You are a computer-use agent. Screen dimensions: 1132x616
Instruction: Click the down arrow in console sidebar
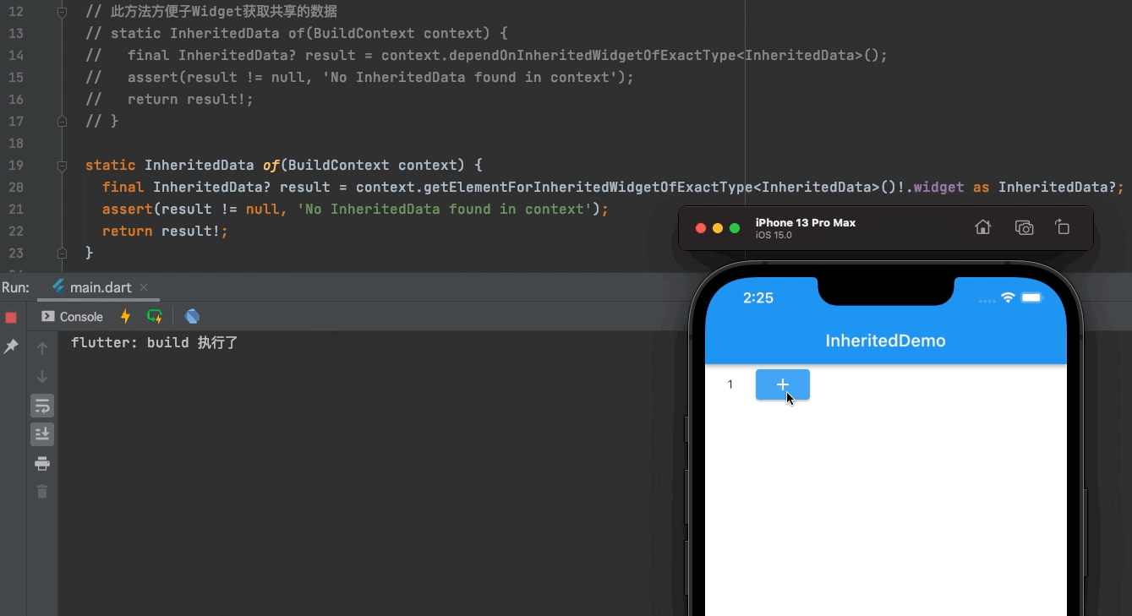coord(42,377)
